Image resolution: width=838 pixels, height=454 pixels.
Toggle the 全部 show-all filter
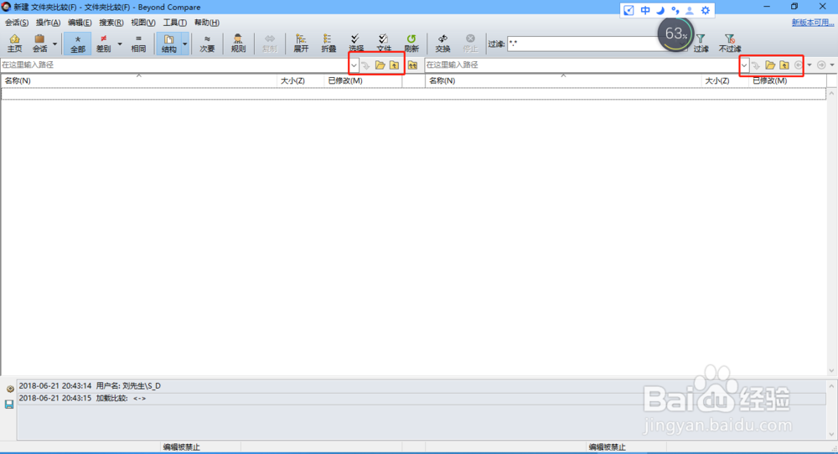(x=77, y=44)
